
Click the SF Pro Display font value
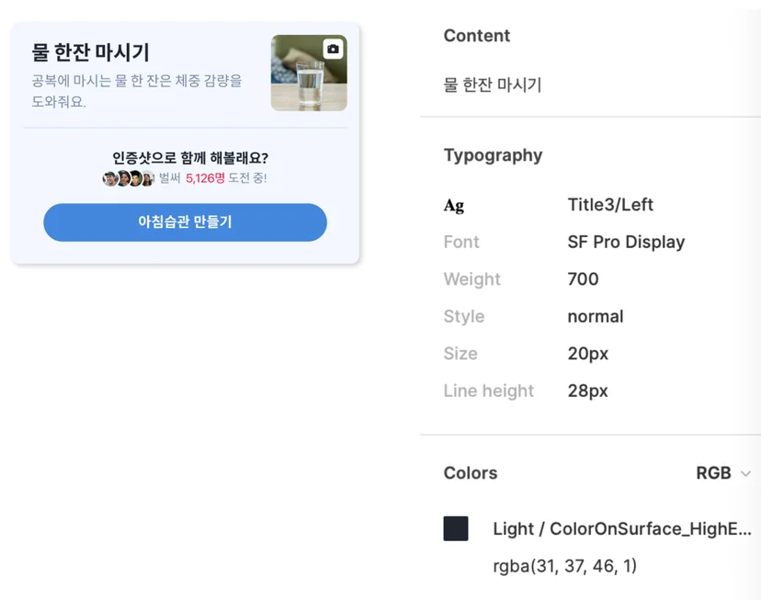[x=626, y=242]
